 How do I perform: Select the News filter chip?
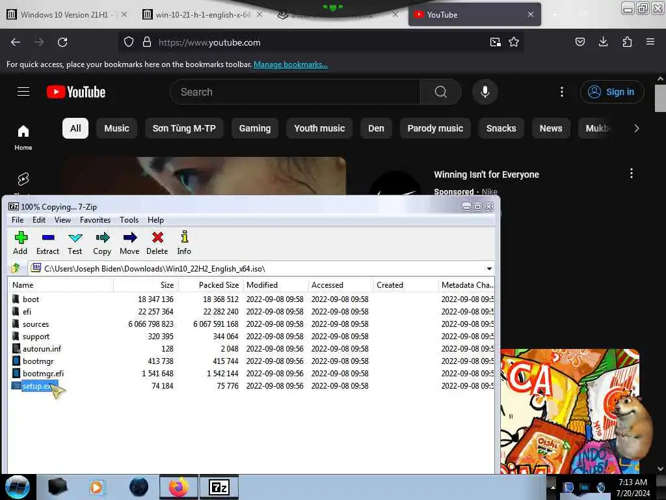(551, 128)
